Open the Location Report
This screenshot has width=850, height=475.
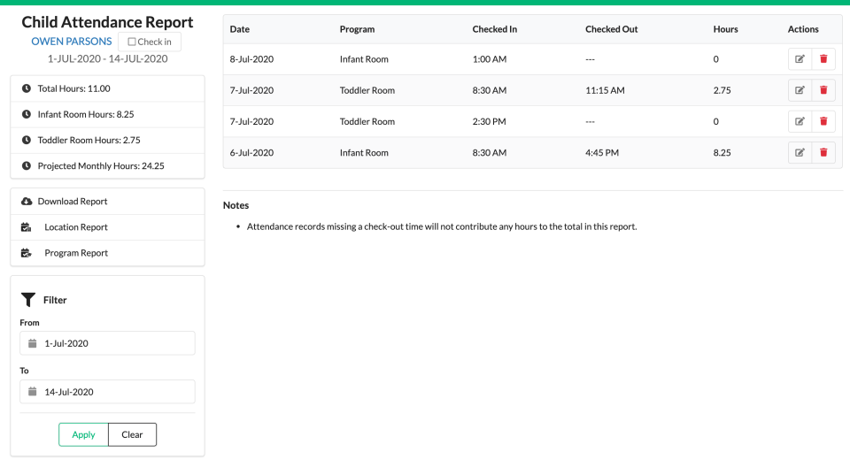point(76,227)
